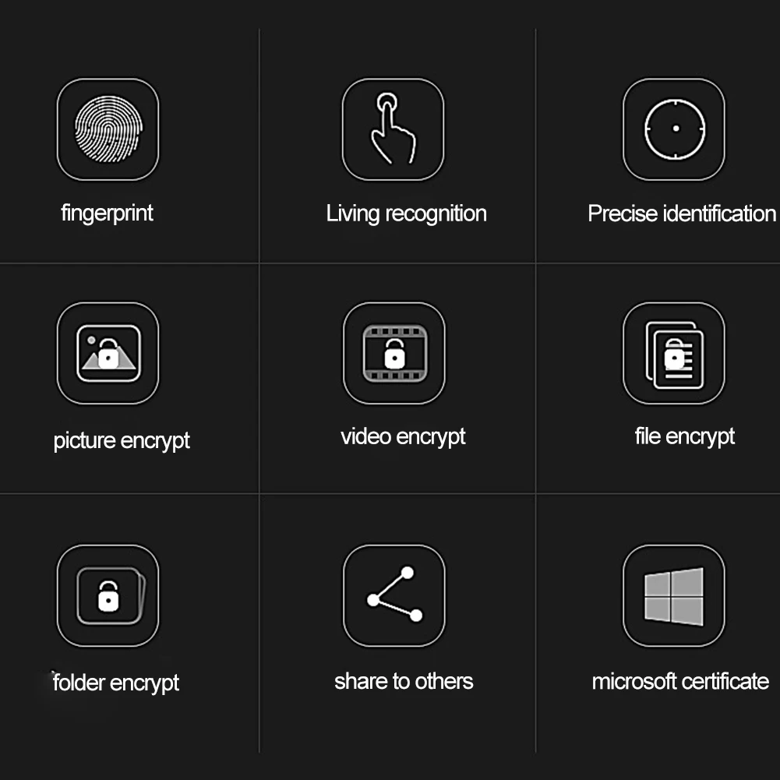Select the "Precise identification" label
The image size is (780, 780).
[x=682, y=214]
